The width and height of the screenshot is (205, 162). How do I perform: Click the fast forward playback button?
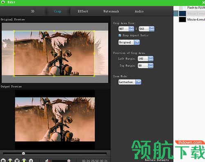point(17,160)
